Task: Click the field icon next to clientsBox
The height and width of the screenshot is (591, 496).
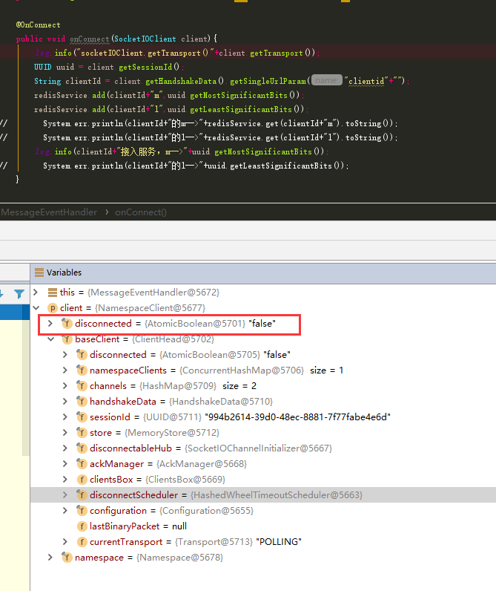Action: click(82, 480)
